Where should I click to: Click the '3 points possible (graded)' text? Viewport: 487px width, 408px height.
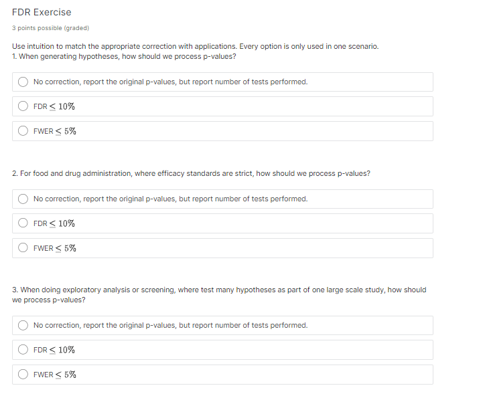[51, 28]
